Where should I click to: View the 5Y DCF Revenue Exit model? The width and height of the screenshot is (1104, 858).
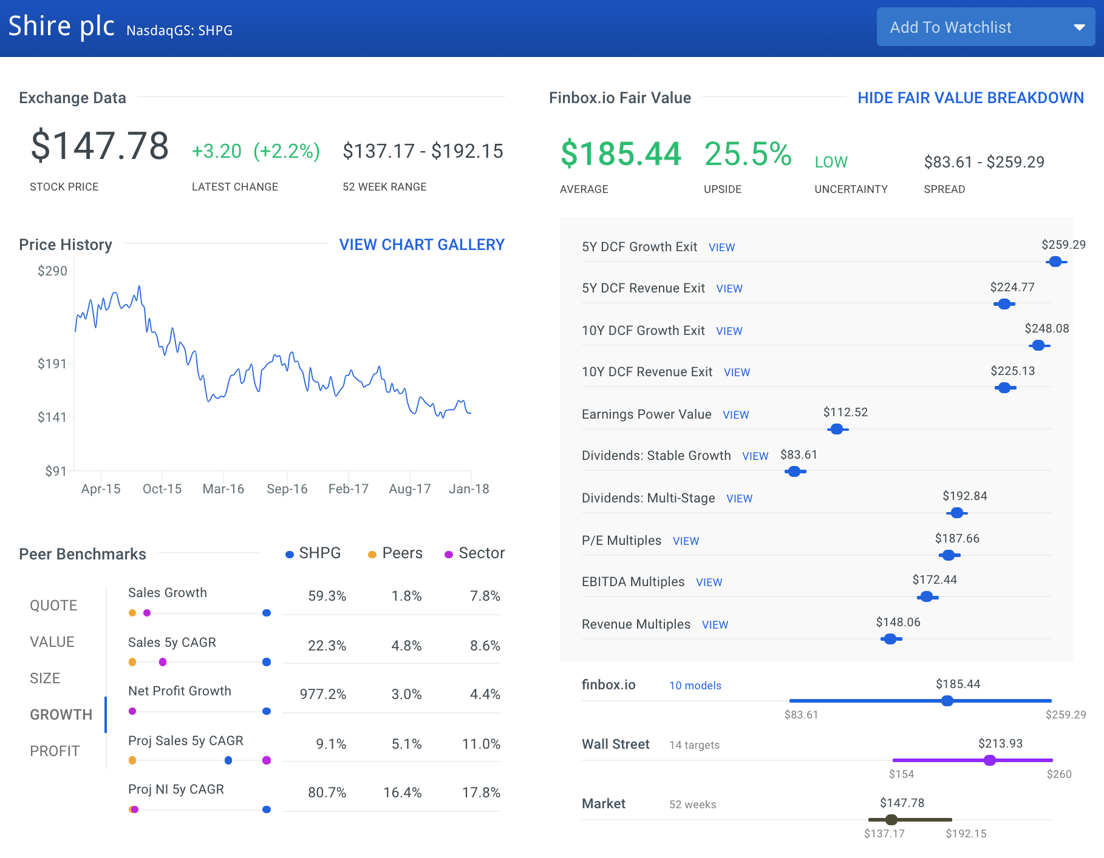click(729, 289)
